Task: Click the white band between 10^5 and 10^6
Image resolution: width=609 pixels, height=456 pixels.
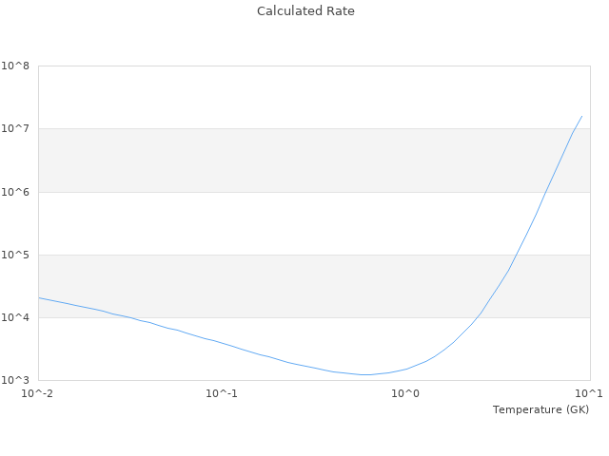Action: coord(285,223)
